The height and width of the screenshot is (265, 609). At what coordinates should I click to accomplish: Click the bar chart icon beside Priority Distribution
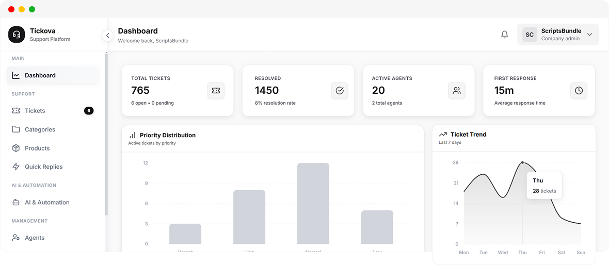coord(133,135)
